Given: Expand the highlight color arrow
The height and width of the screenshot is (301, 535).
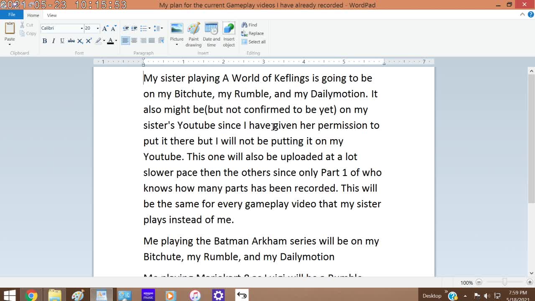Looking at the screenshot, I should pos(104,41).
